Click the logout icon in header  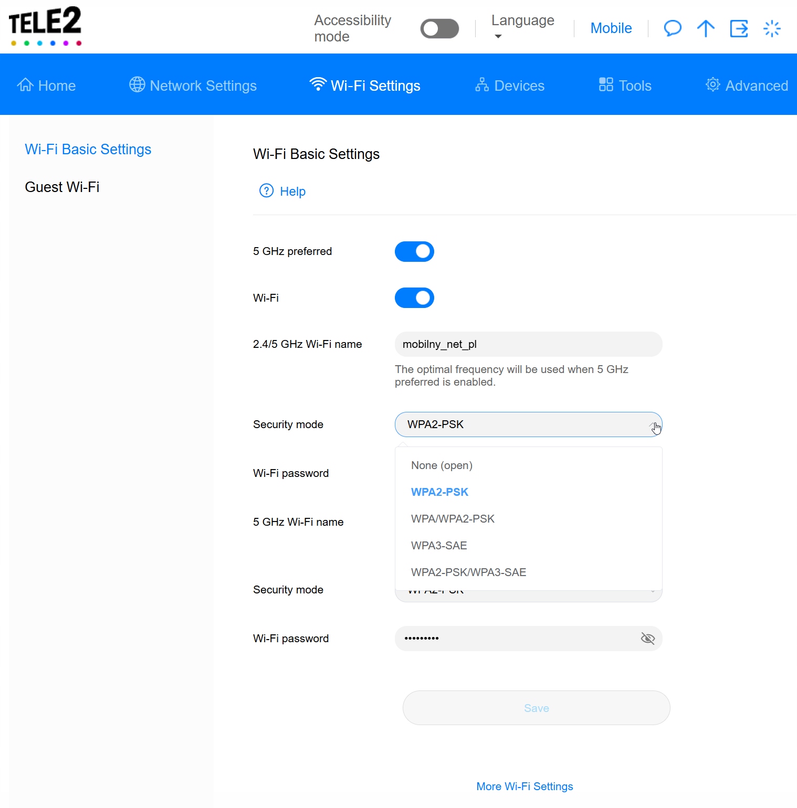[x=739, y=28]
